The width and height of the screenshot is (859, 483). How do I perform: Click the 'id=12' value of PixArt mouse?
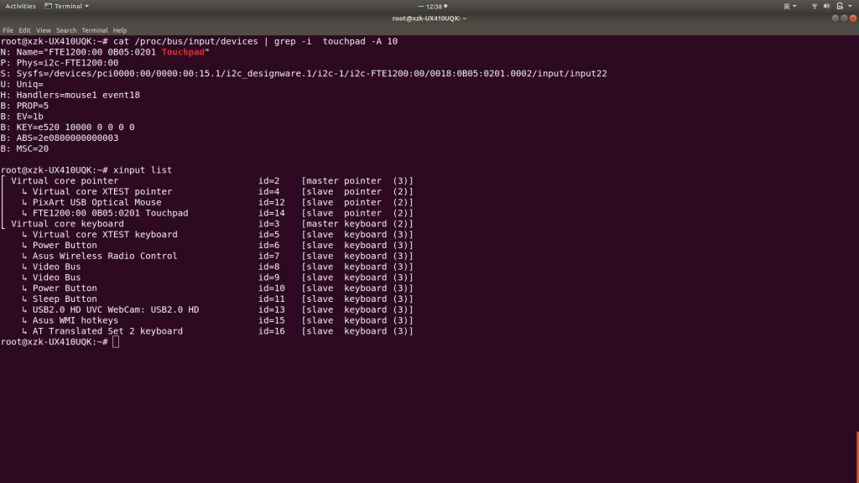click(272, 203)
